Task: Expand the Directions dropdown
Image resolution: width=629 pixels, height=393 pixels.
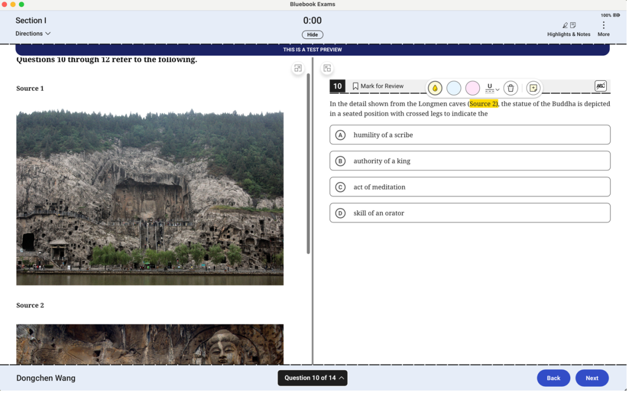Action: point(33,34)
